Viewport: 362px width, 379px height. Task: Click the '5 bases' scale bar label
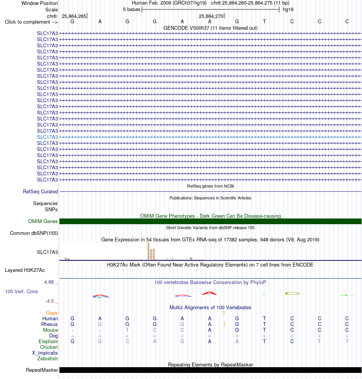[131, 10]
